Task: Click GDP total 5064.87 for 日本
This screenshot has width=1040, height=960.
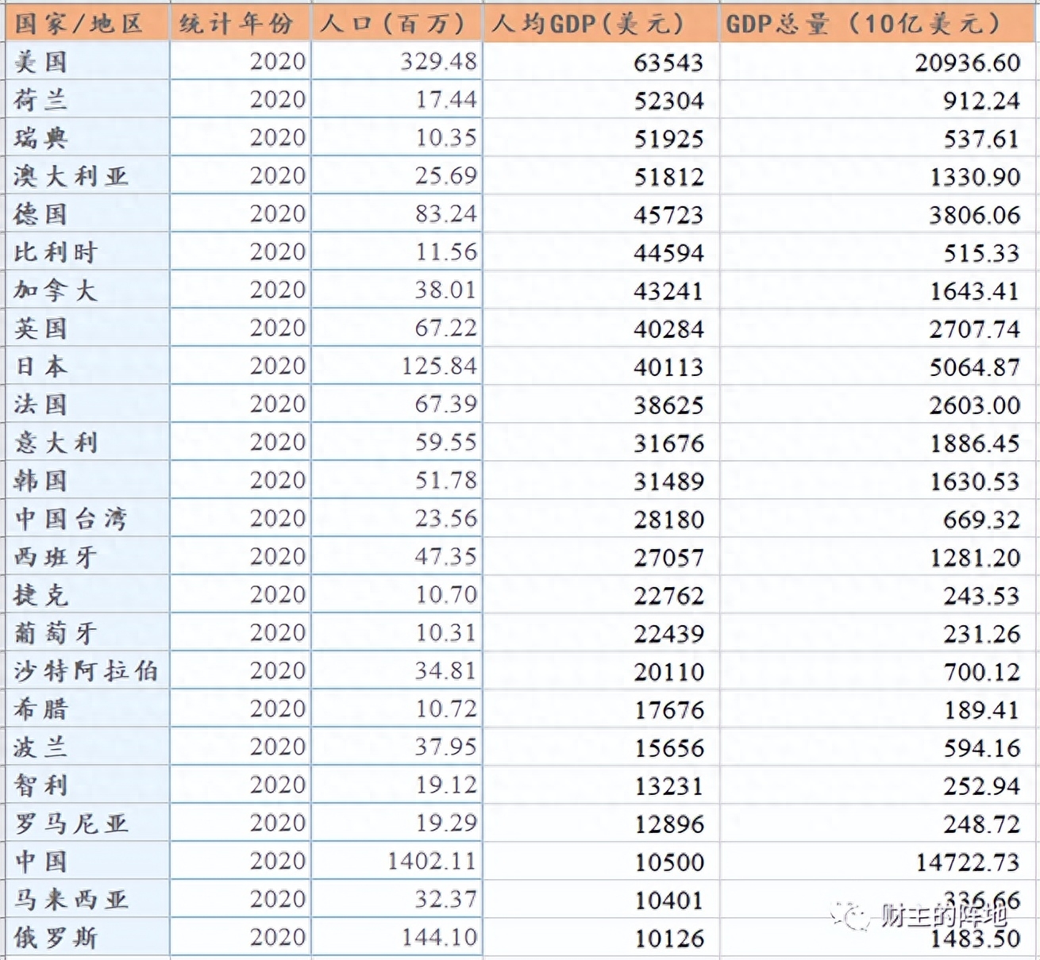Action: tap(974, 367)
